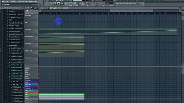Image resolution: width=184 pixels, height=103 pixels.
Task: Stop playback with the transport stop button
Action: [58, 3]
